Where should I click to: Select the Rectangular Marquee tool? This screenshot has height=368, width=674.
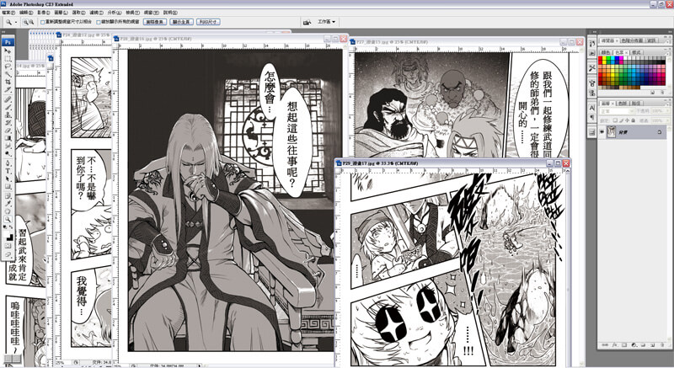[x=8, y=59]
